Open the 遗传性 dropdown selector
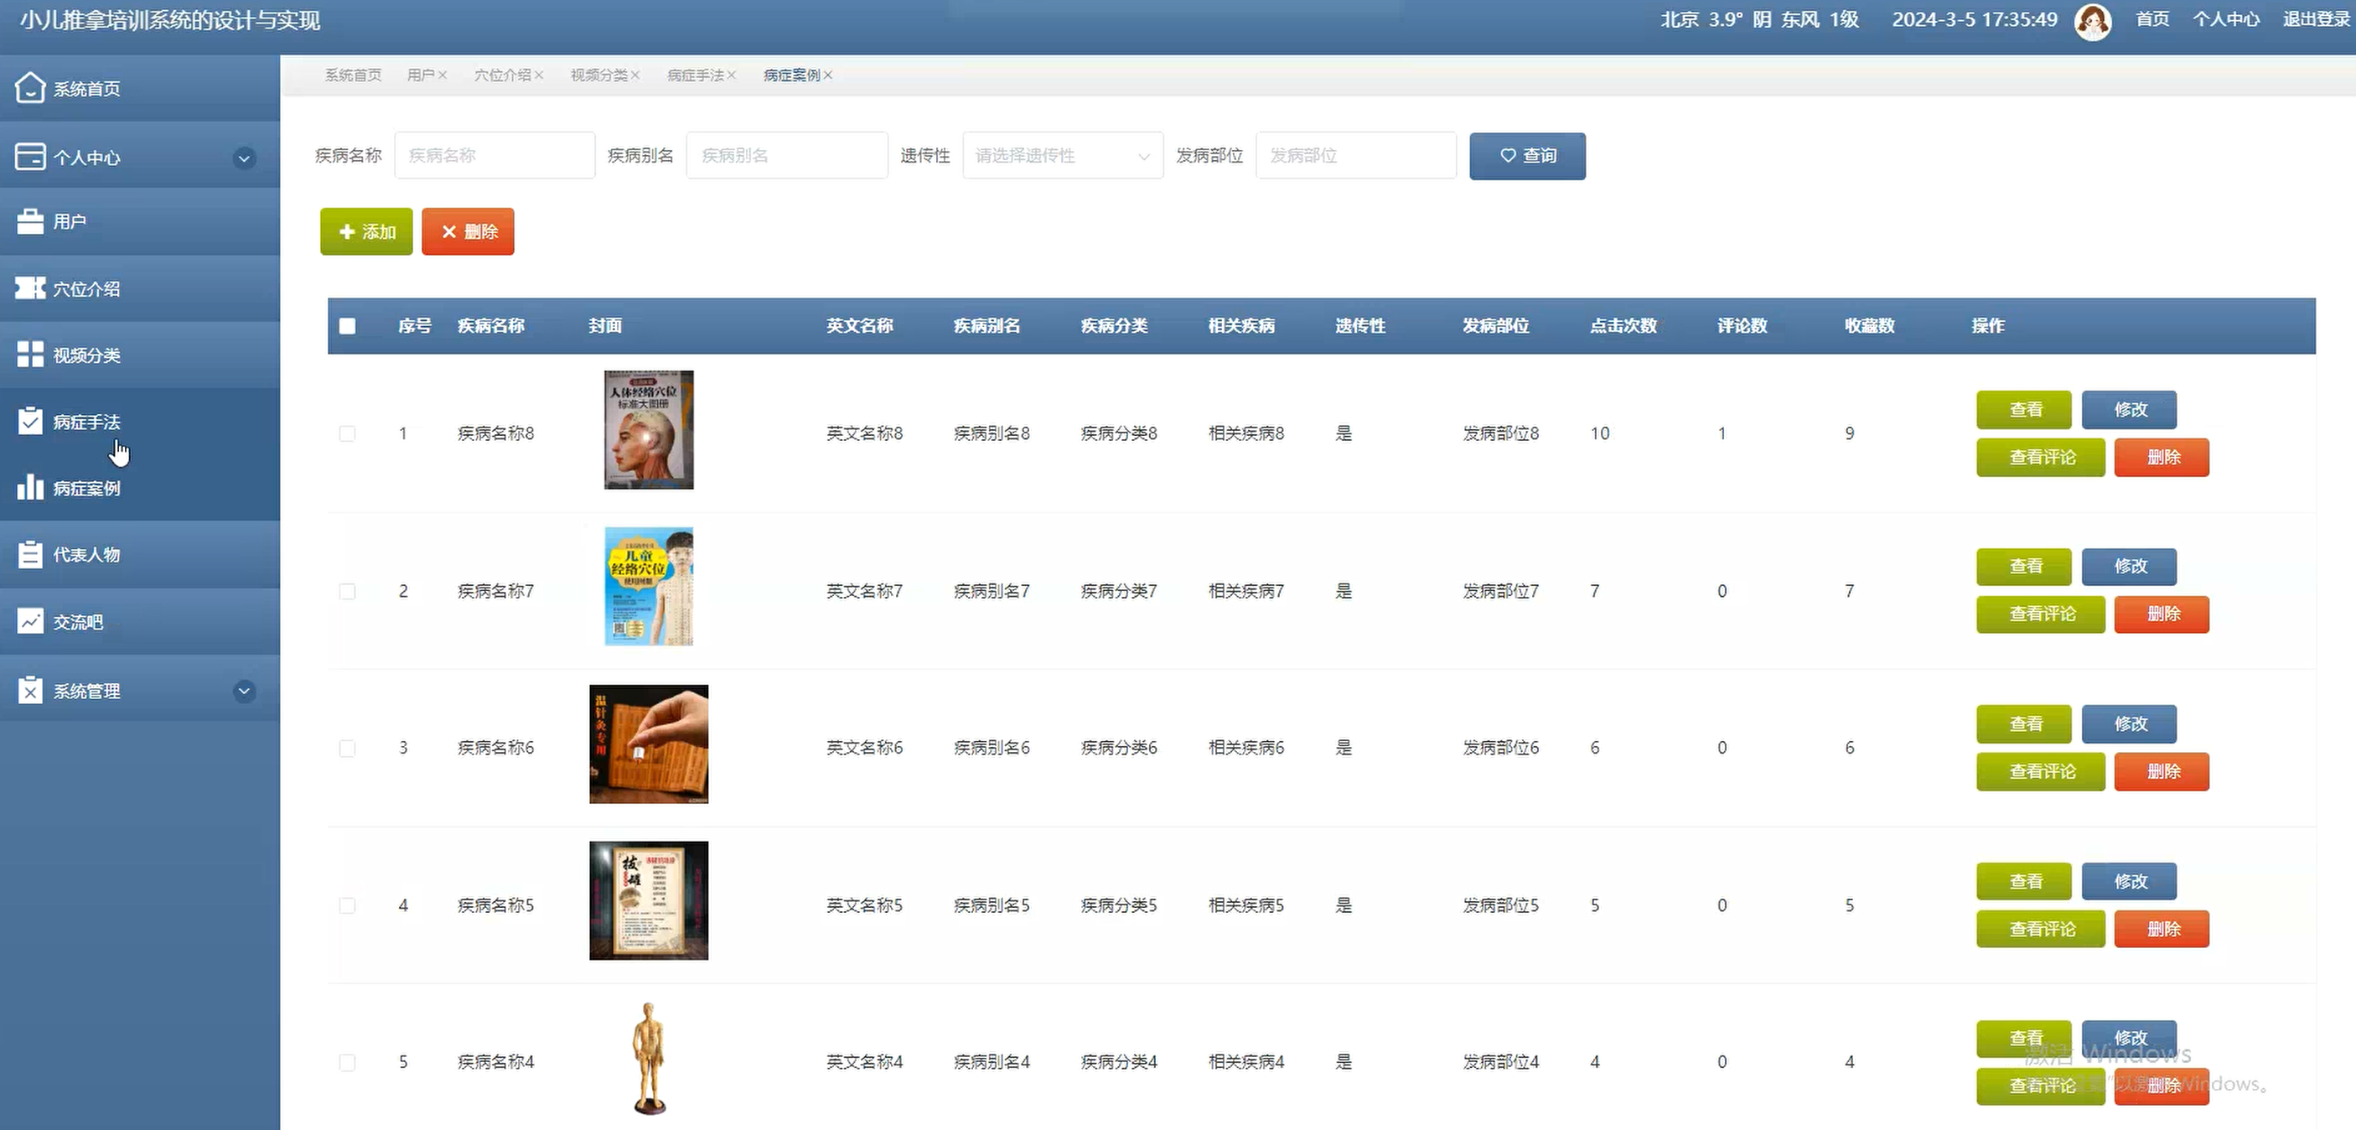This screenshot has width=2356, height=1130. pyautogui.click(x=1063, y=156)
